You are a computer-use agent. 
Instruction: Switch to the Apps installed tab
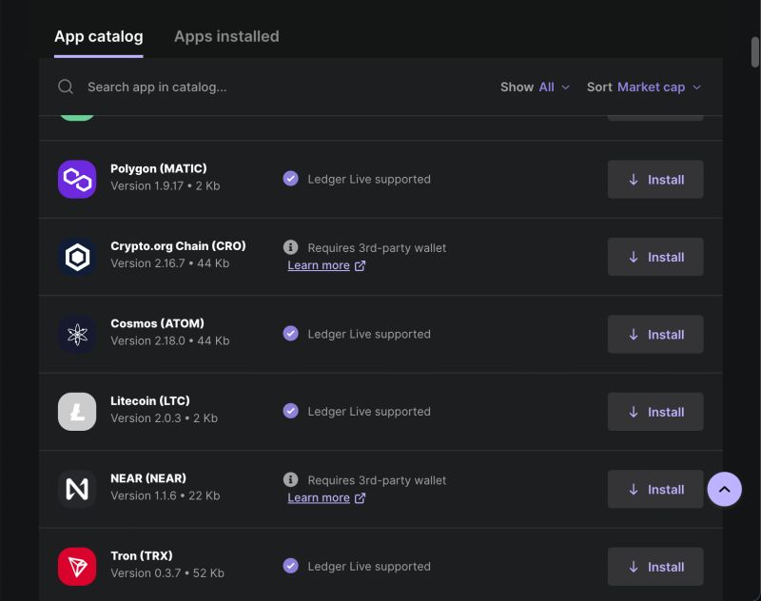click(226, 36)
